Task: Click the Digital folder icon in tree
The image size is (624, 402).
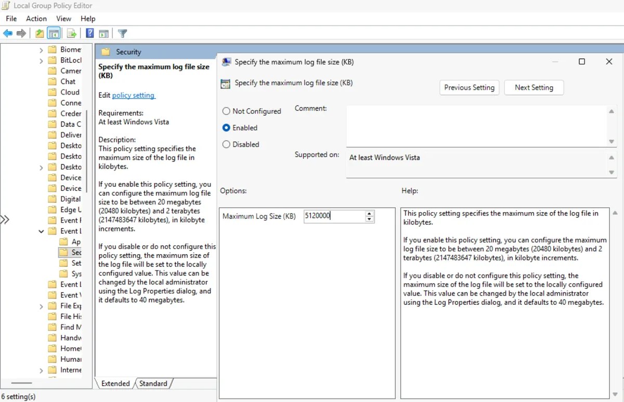Action: (52, 199)
